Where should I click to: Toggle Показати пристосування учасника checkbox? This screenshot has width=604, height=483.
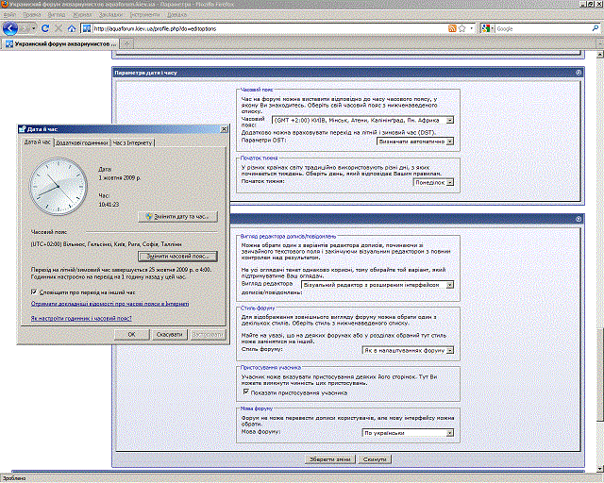click(x=246, y=392)
